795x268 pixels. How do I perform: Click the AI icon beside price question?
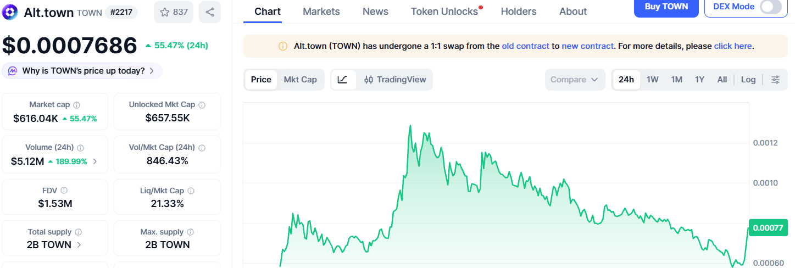click(x=12, y=71)
